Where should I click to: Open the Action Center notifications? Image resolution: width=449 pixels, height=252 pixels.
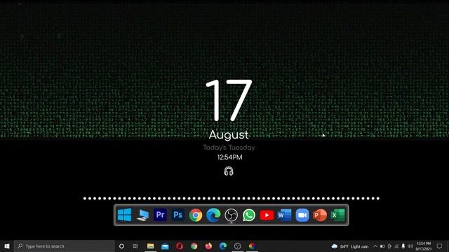440,246
